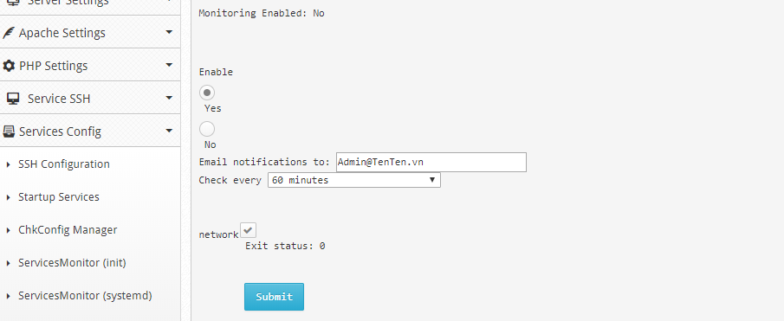Image resolution: width=784 pixels, height=321 pixels.
Task: Click the Server Settings icon
Action: pyautogui.click(x=13, y=2)
